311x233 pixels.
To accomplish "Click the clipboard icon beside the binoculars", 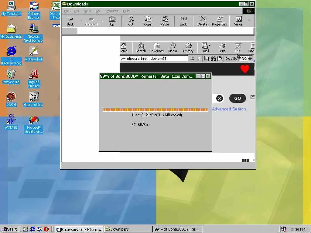I will [x=220, y=59].
